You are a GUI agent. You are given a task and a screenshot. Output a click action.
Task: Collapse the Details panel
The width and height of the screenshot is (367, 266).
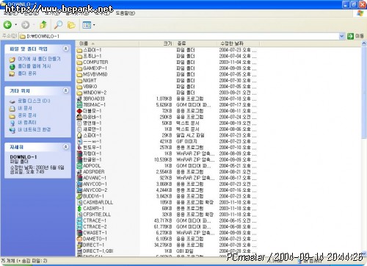tap(66, 147)
